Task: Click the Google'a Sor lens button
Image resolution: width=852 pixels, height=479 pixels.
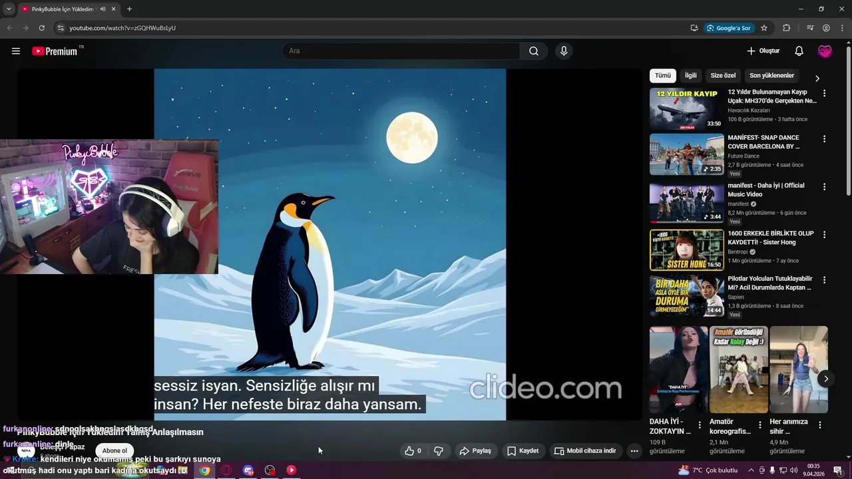Action: tap(729, 28)
